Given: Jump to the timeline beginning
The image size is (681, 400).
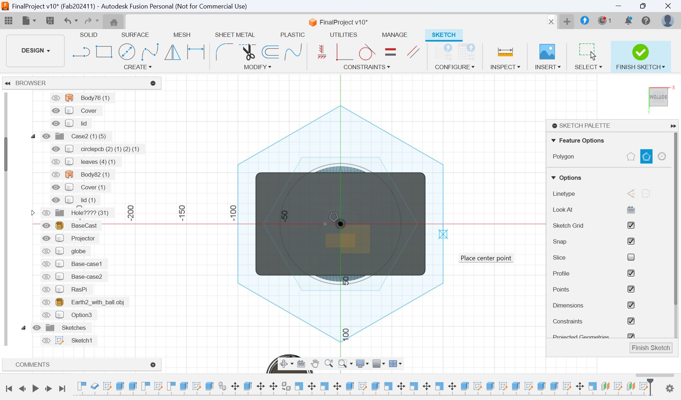Looking at the screenshot, I should [9, 389].
